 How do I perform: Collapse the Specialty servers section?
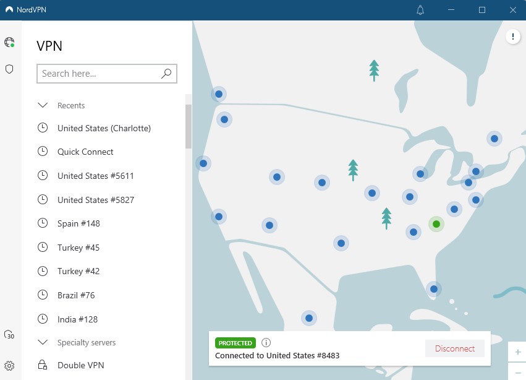tap(43, 342)
